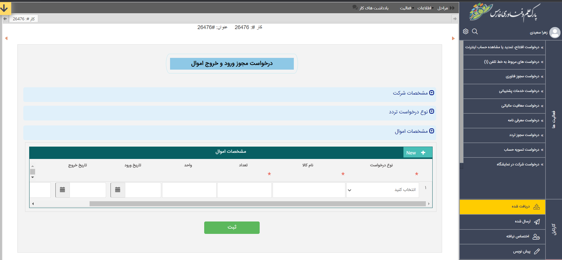The height and width of the screenshot is (260, 562).
Task: Collapse the مشخصات شرکت section
Action: (432, 93)
